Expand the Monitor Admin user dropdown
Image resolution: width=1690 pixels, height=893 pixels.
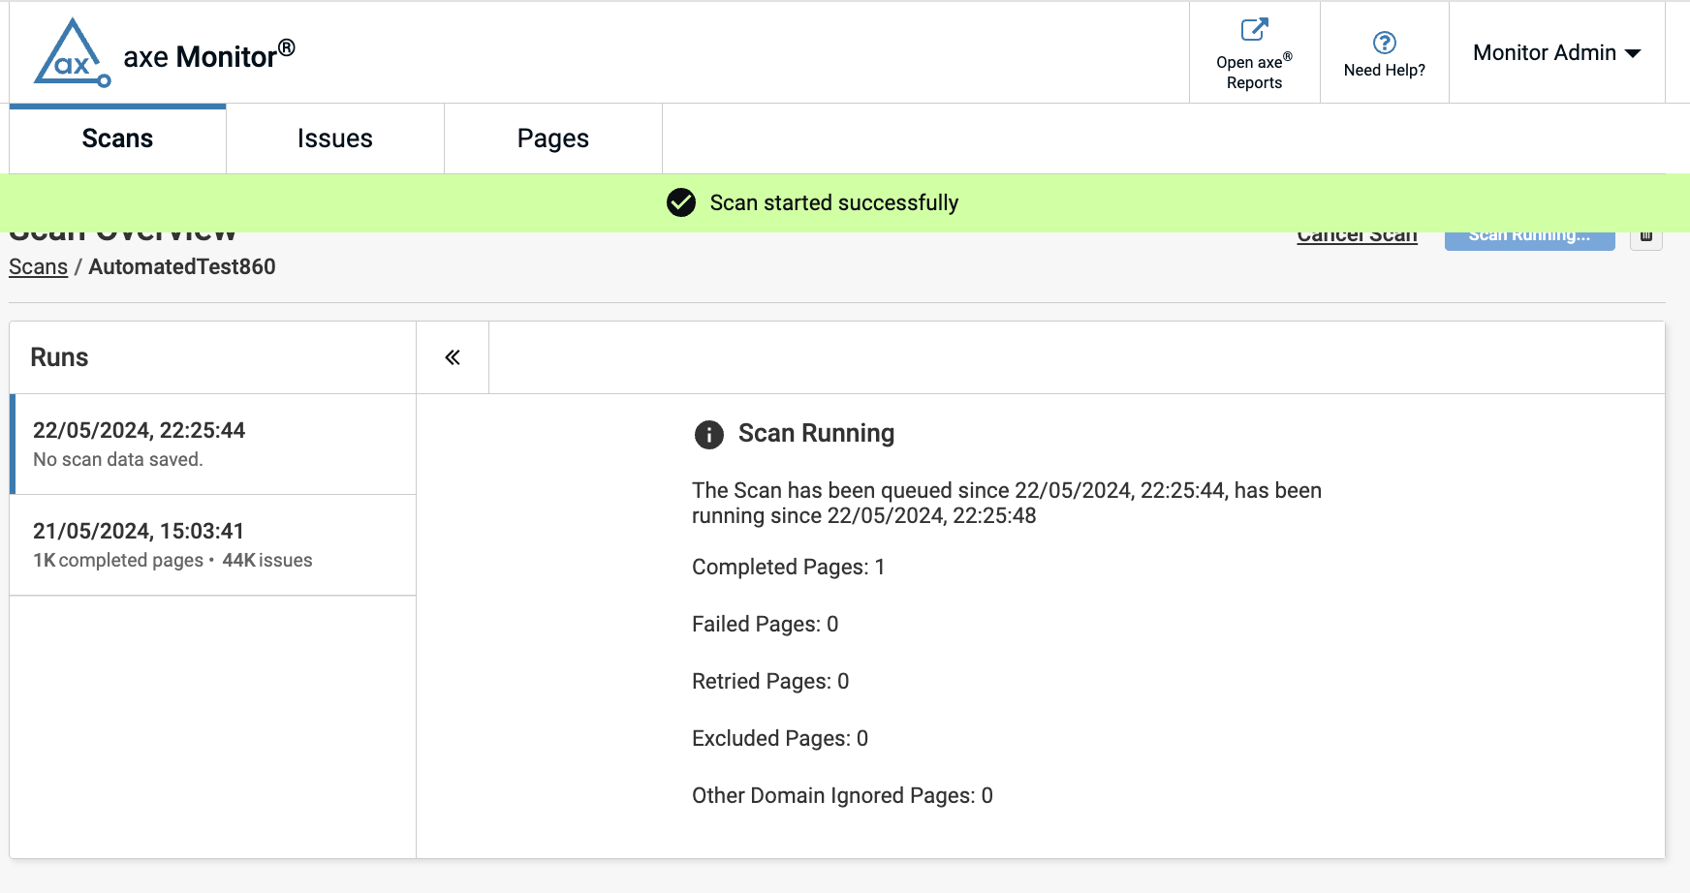[1556, 53]
